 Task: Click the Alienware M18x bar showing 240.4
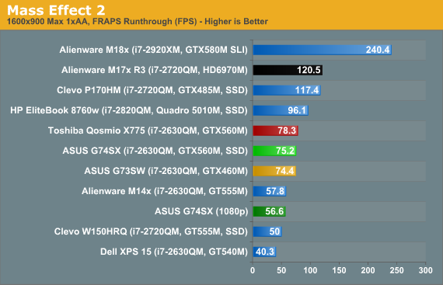[x=322, y=50]
